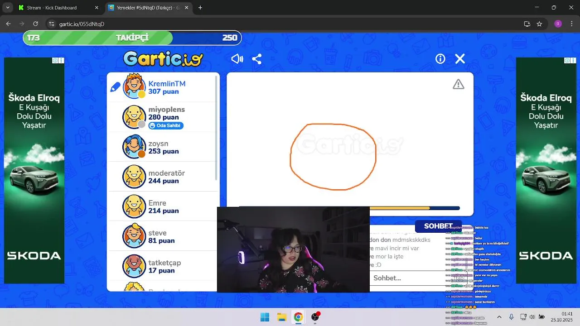
Task: Click Emre's player avatar
Action: pos(134,206)
